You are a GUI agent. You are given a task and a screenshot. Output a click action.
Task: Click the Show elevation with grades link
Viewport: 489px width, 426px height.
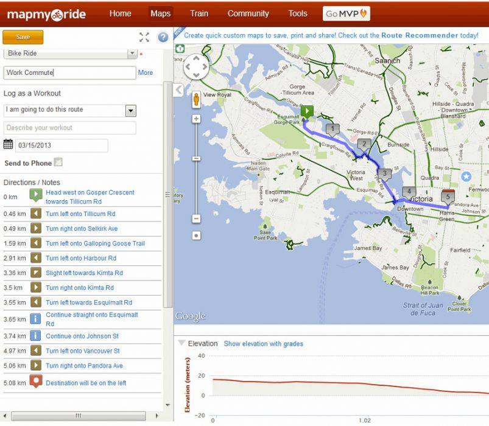coord(263,344)
